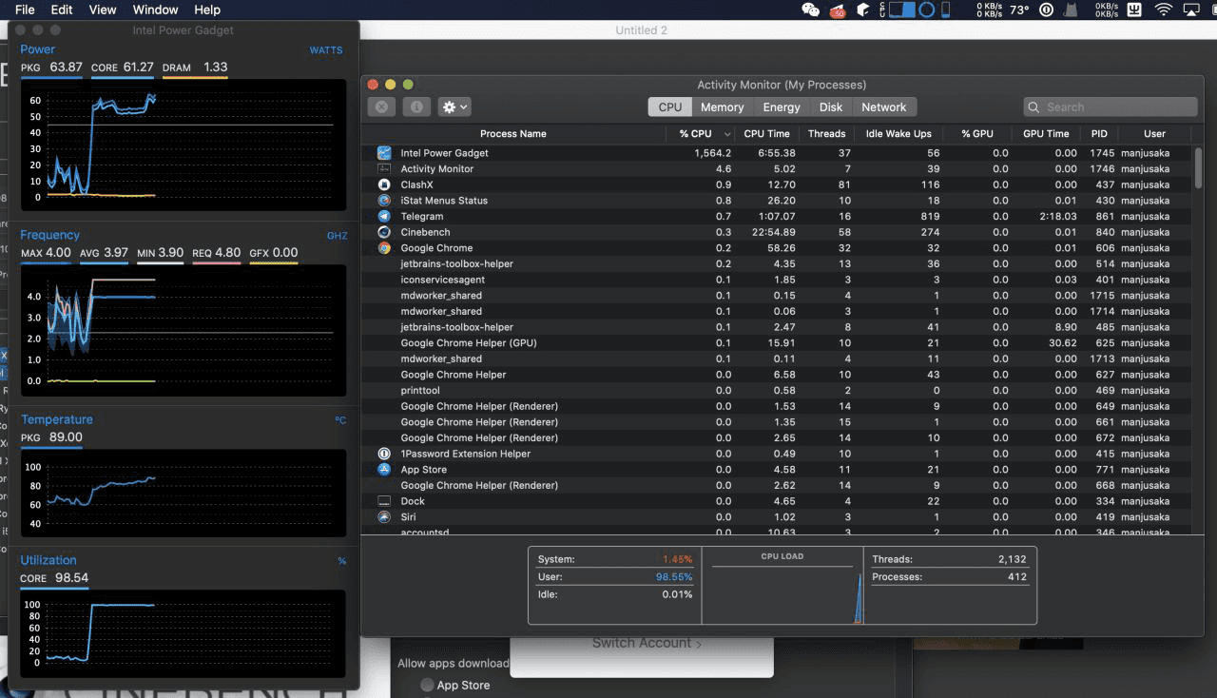
Task: Open the JetBrains Toolbox cube menu bar icon
Action: (x=863, y=10)
